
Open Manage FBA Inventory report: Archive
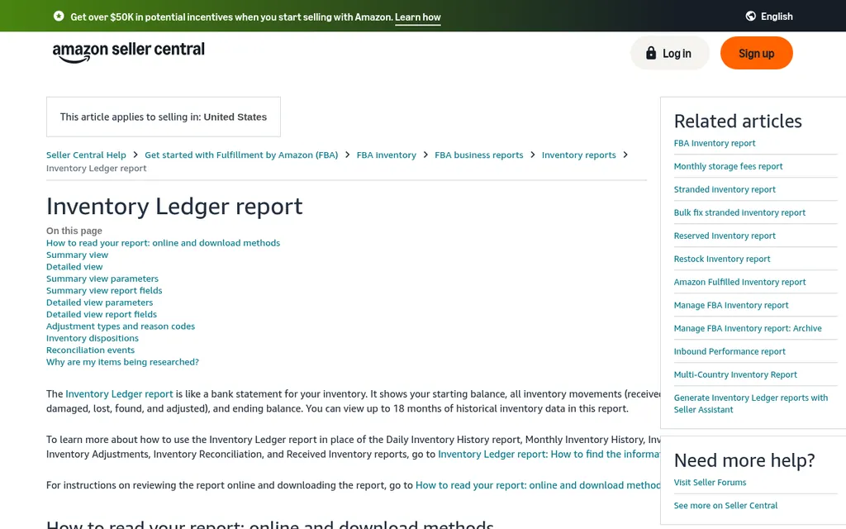tap(748, 329)
